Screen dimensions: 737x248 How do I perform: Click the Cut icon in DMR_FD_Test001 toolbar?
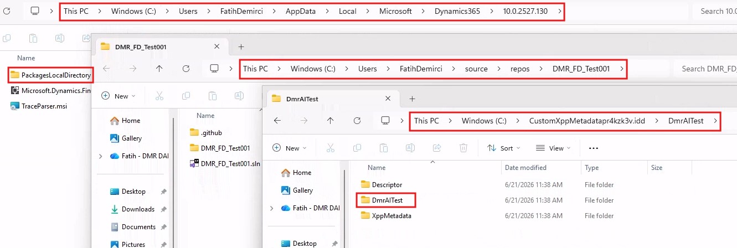click(x=159, y=96)
